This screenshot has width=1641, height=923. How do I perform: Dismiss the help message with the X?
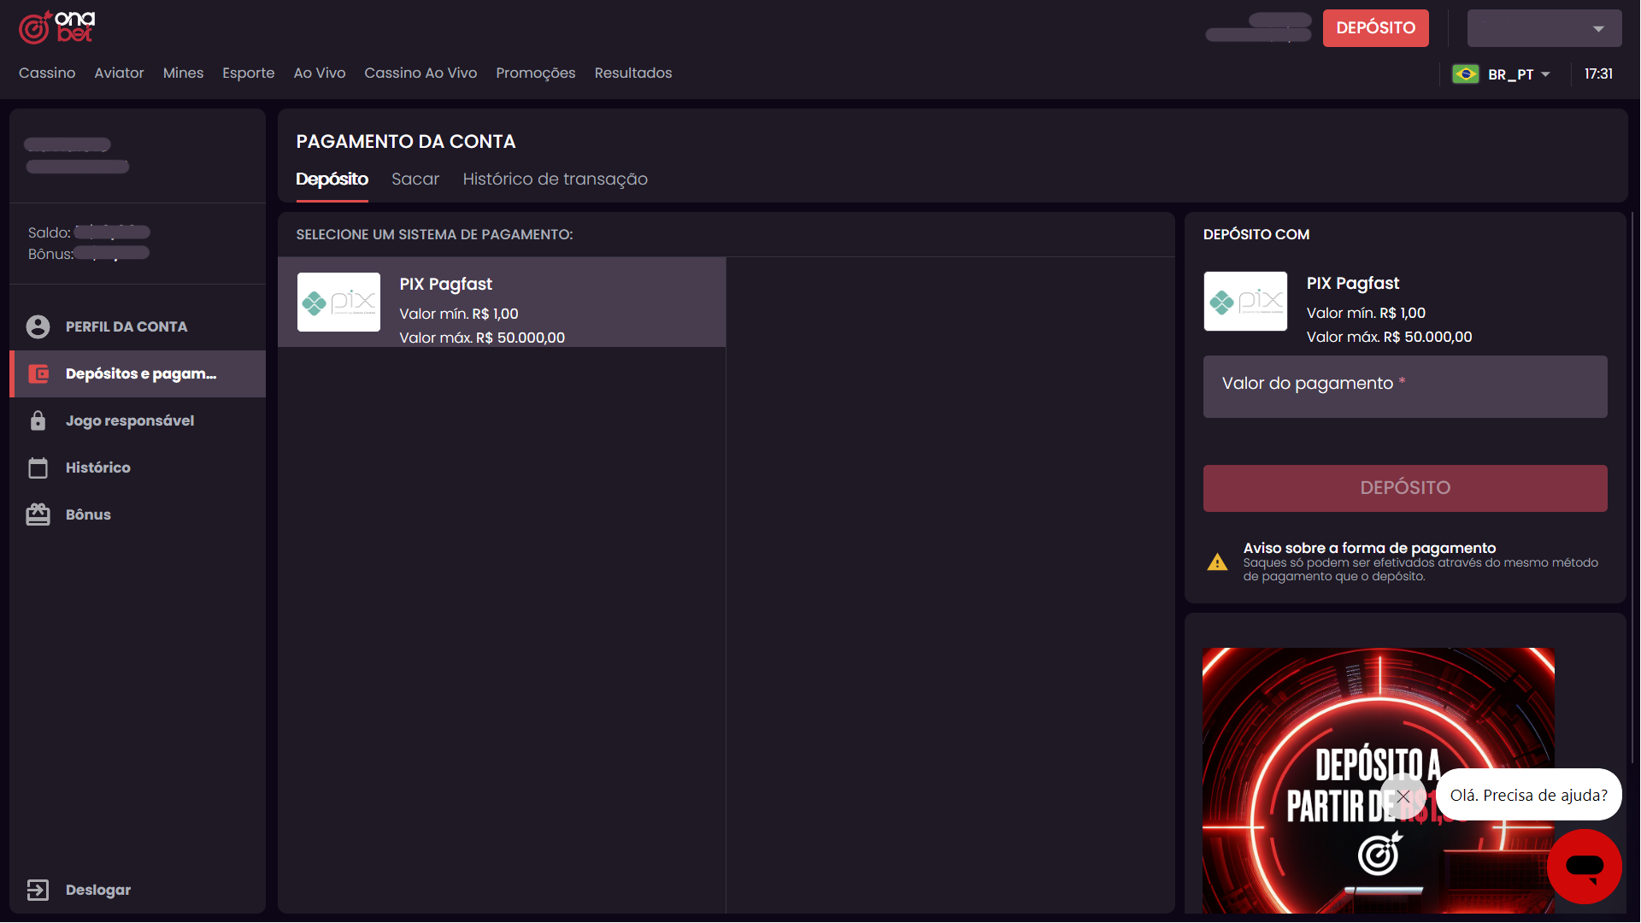[1403, 796]
